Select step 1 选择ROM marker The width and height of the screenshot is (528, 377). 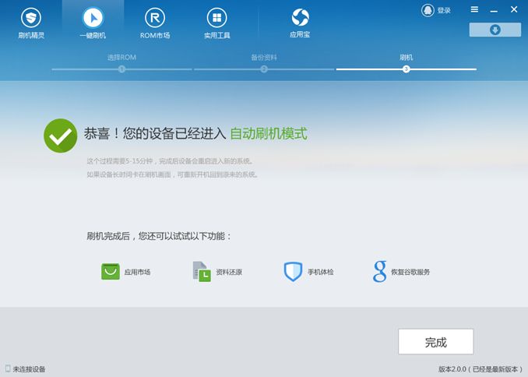(x=122, y=69)
